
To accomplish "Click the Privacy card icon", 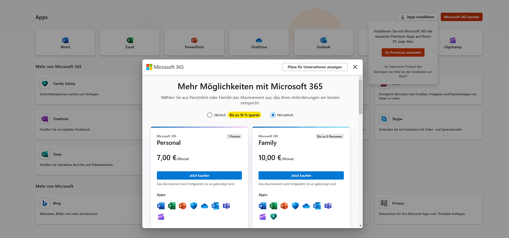I will pyautogui.click(x=384, y=203).
